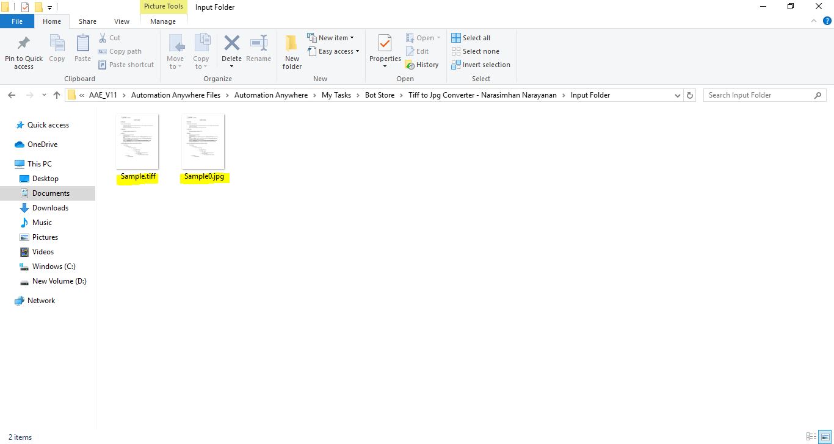Open the File menu tab

coord(17,21)
